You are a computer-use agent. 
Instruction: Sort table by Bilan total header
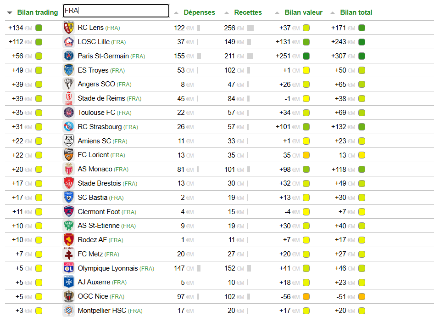[356, 12]
